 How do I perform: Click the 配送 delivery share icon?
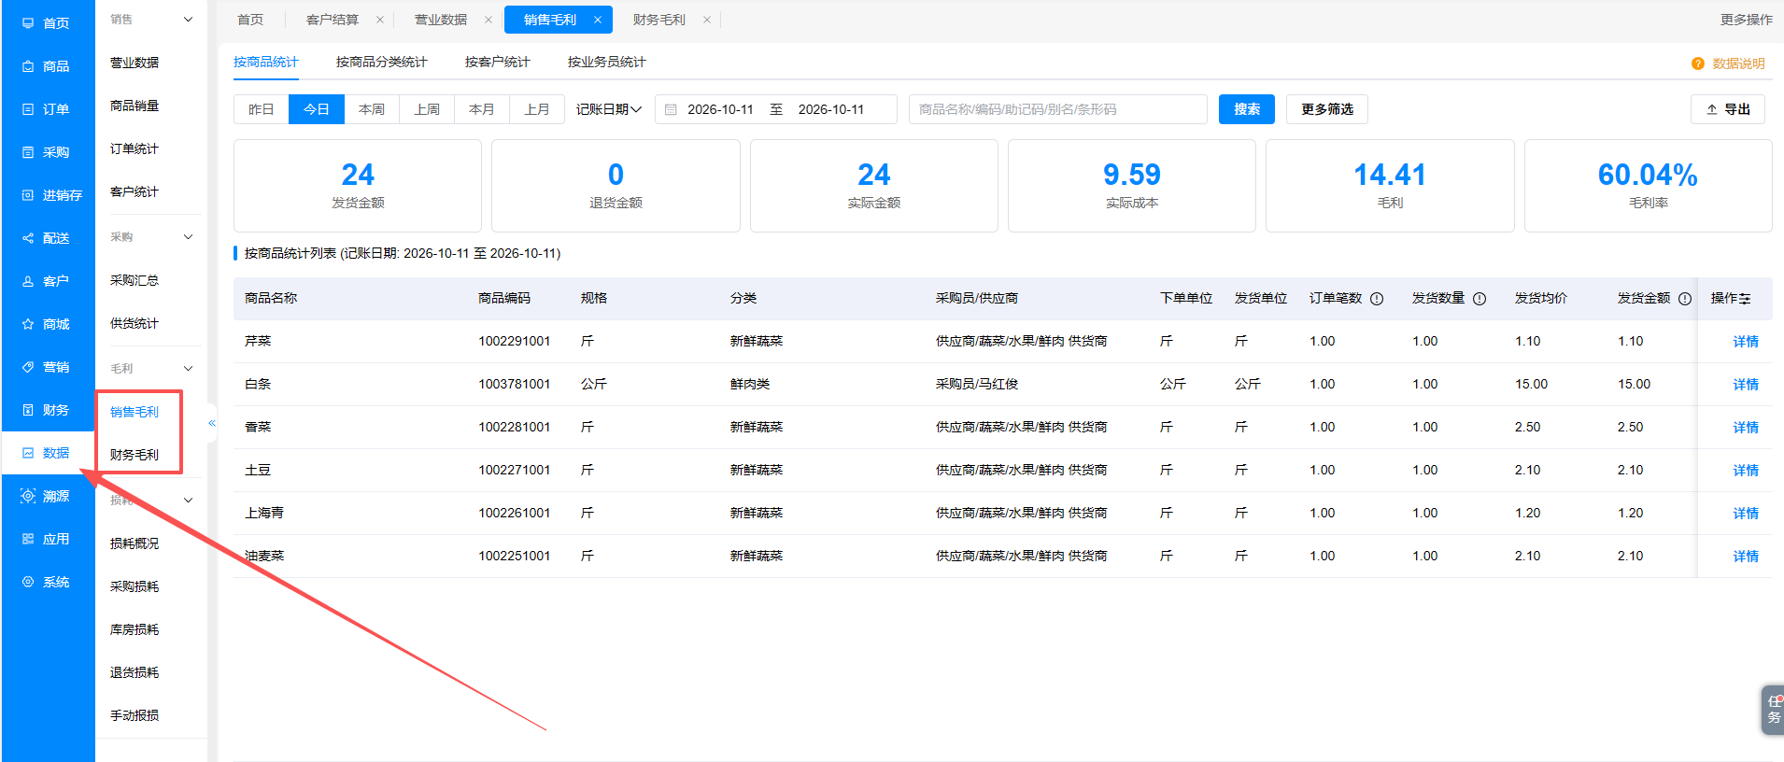pyautogui.click(x=28, y=238)
